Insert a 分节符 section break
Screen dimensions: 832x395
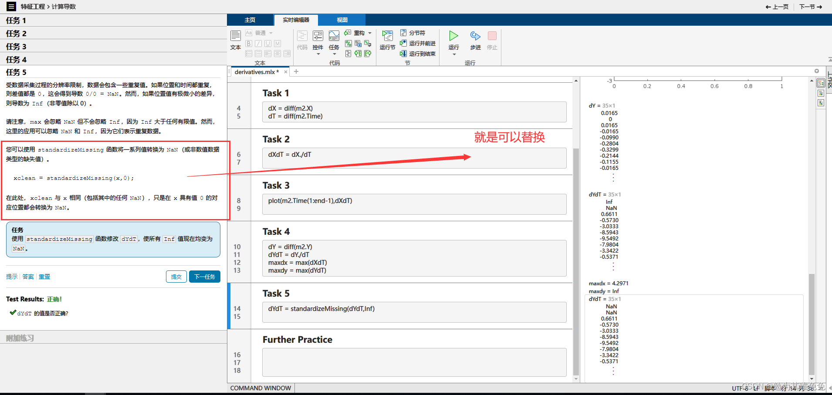413,33
